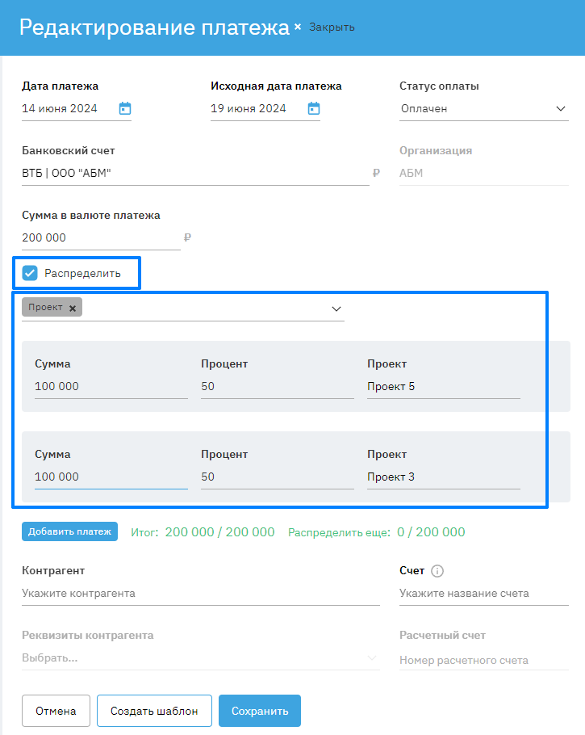Viewport: 585px width, 735px height.
Task: Open the Реквизиты контрагента dropdown
Action: pos(200,658)
